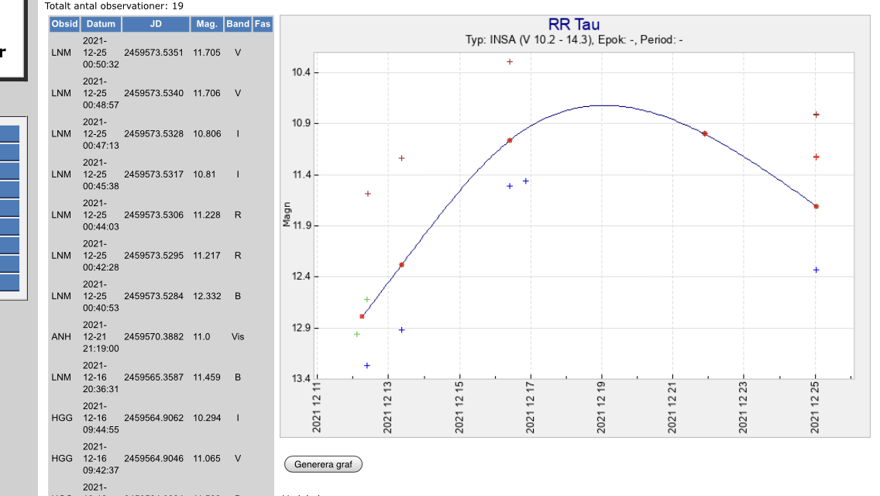
Task: Click the ANH observer code in table
Action: coord(61,337)
